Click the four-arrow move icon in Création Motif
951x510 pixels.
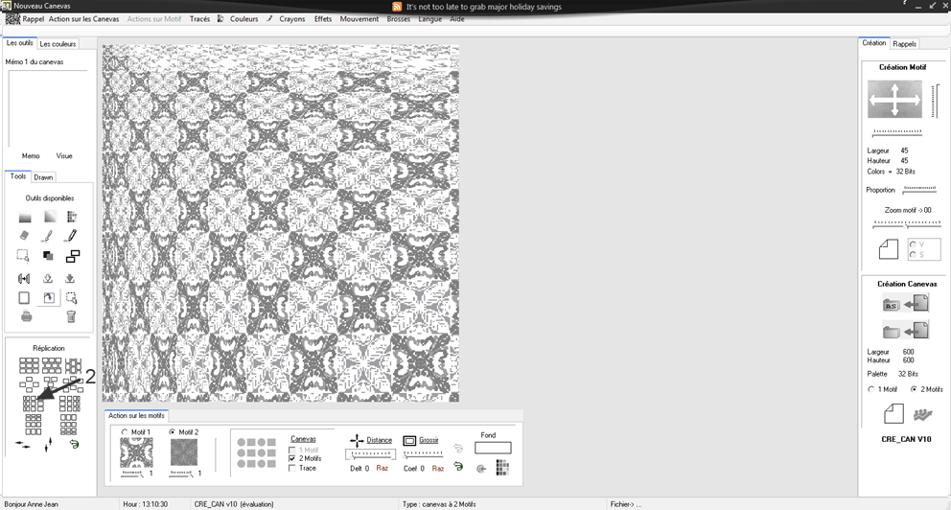pyautogui.click(x=894, y=99)
